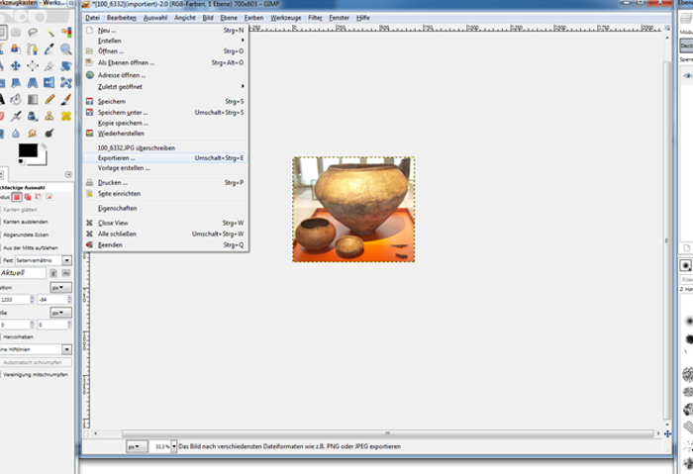Click the Automatisch schrumpfen button
This screenshot has height=474, width=693.
36,363
